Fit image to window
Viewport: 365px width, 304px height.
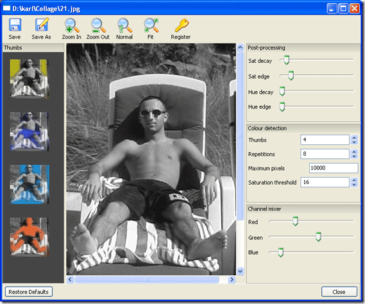coord(151,25)
